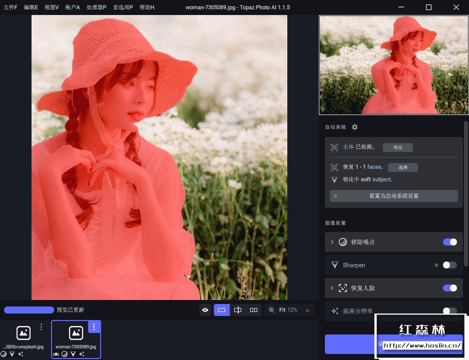The image size is (469, 360).
Task: Click the right panel vertical scrollbar
Action: tap(465, 193)
